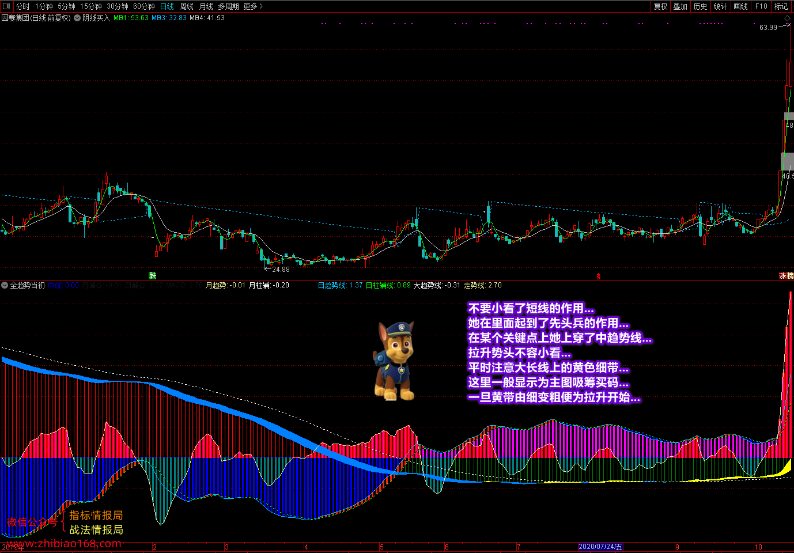The image size is (794, 553).
Task: Click the sidebar panel toggle icon
Action: tap(6, 6)
